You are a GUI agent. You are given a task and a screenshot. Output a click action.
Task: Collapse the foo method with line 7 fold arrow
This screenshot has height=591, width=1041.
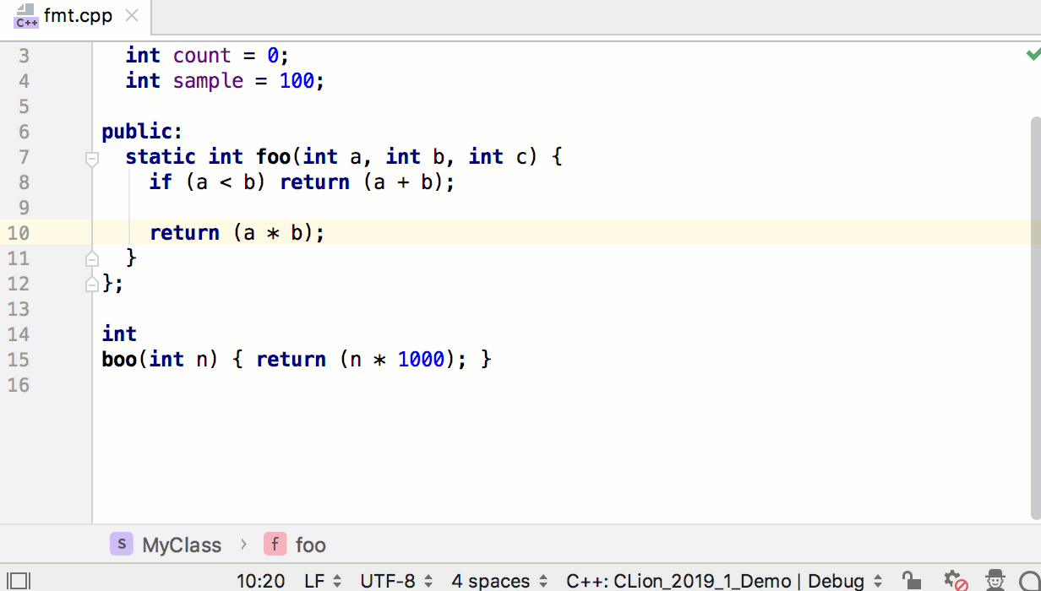[91, 157]
